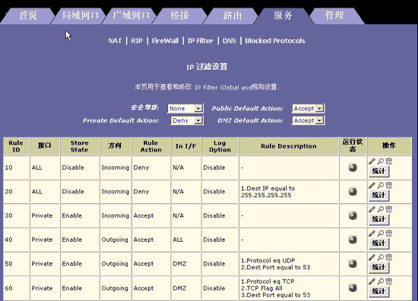Viewport: 418px width, 301px height.
Task: Click 统计 statistics button for rule 20
Action: point(378,195)
